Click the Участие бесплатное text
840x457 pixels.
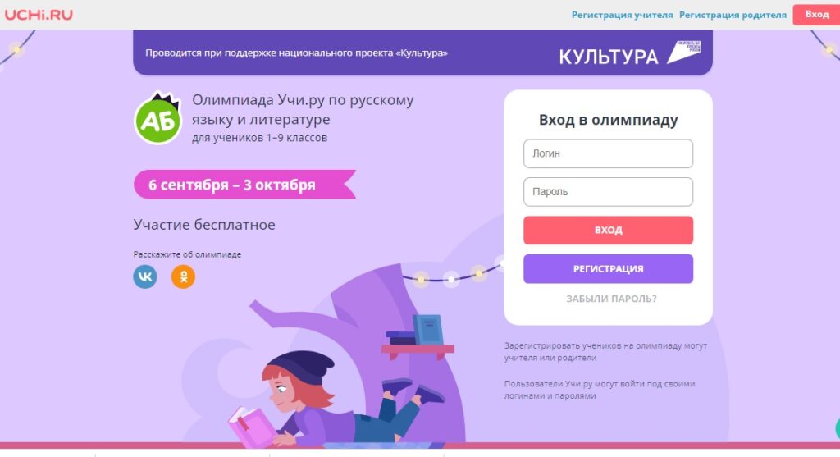tap(204, 225)
